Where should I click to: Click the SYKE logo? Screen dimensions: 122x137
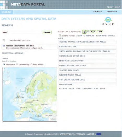click(108, 21)
